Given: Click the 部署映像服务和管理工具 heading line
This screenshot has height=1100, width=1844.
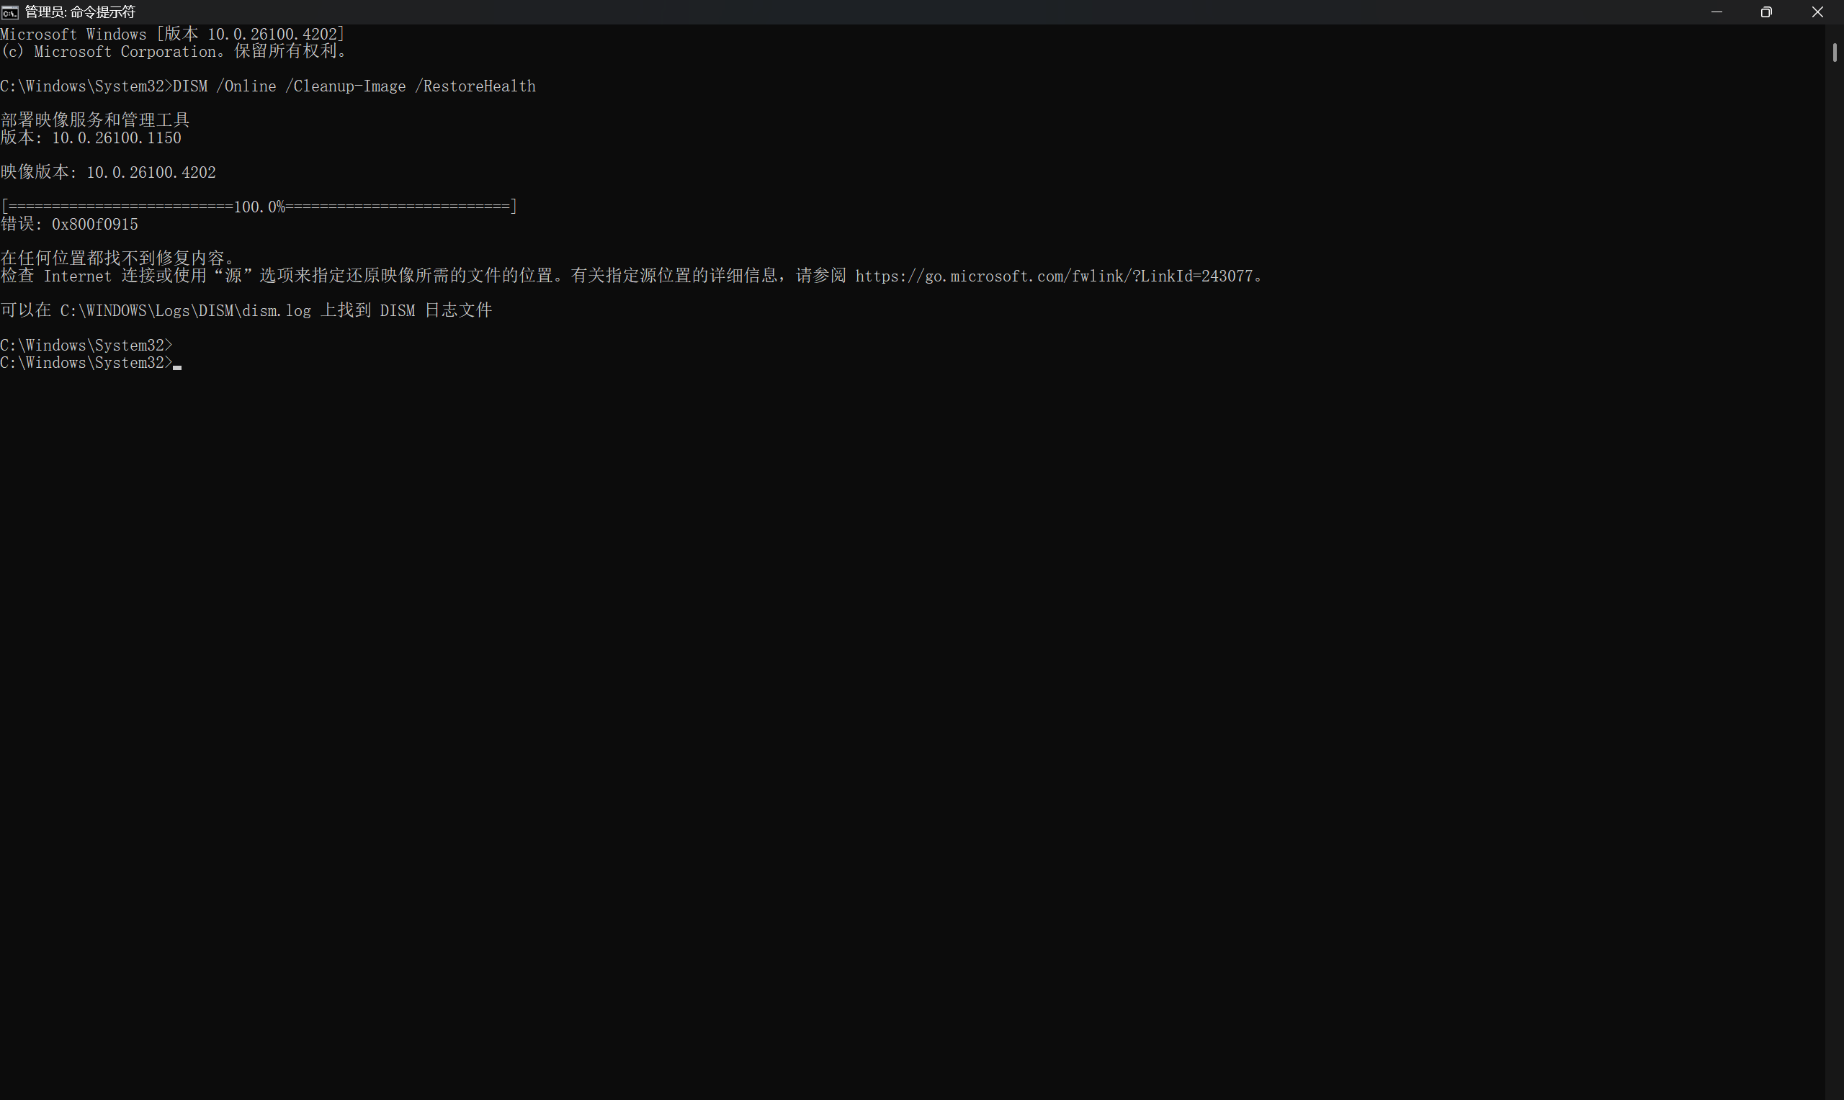Looking at the screenshot, I should (x=95, y=120).
